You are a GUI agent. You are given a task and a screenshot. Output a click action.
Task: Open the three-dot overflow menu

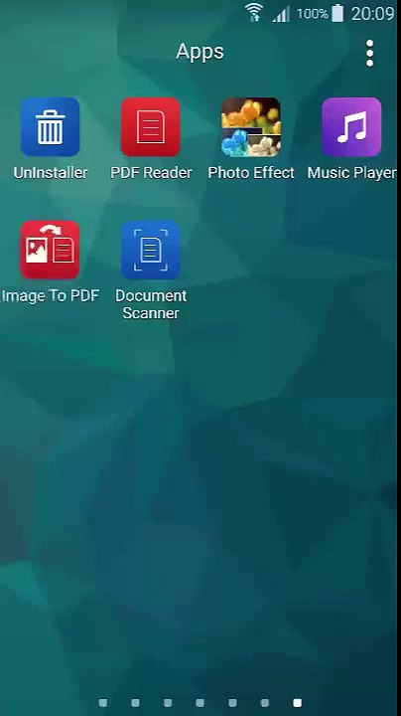(370, 53)
